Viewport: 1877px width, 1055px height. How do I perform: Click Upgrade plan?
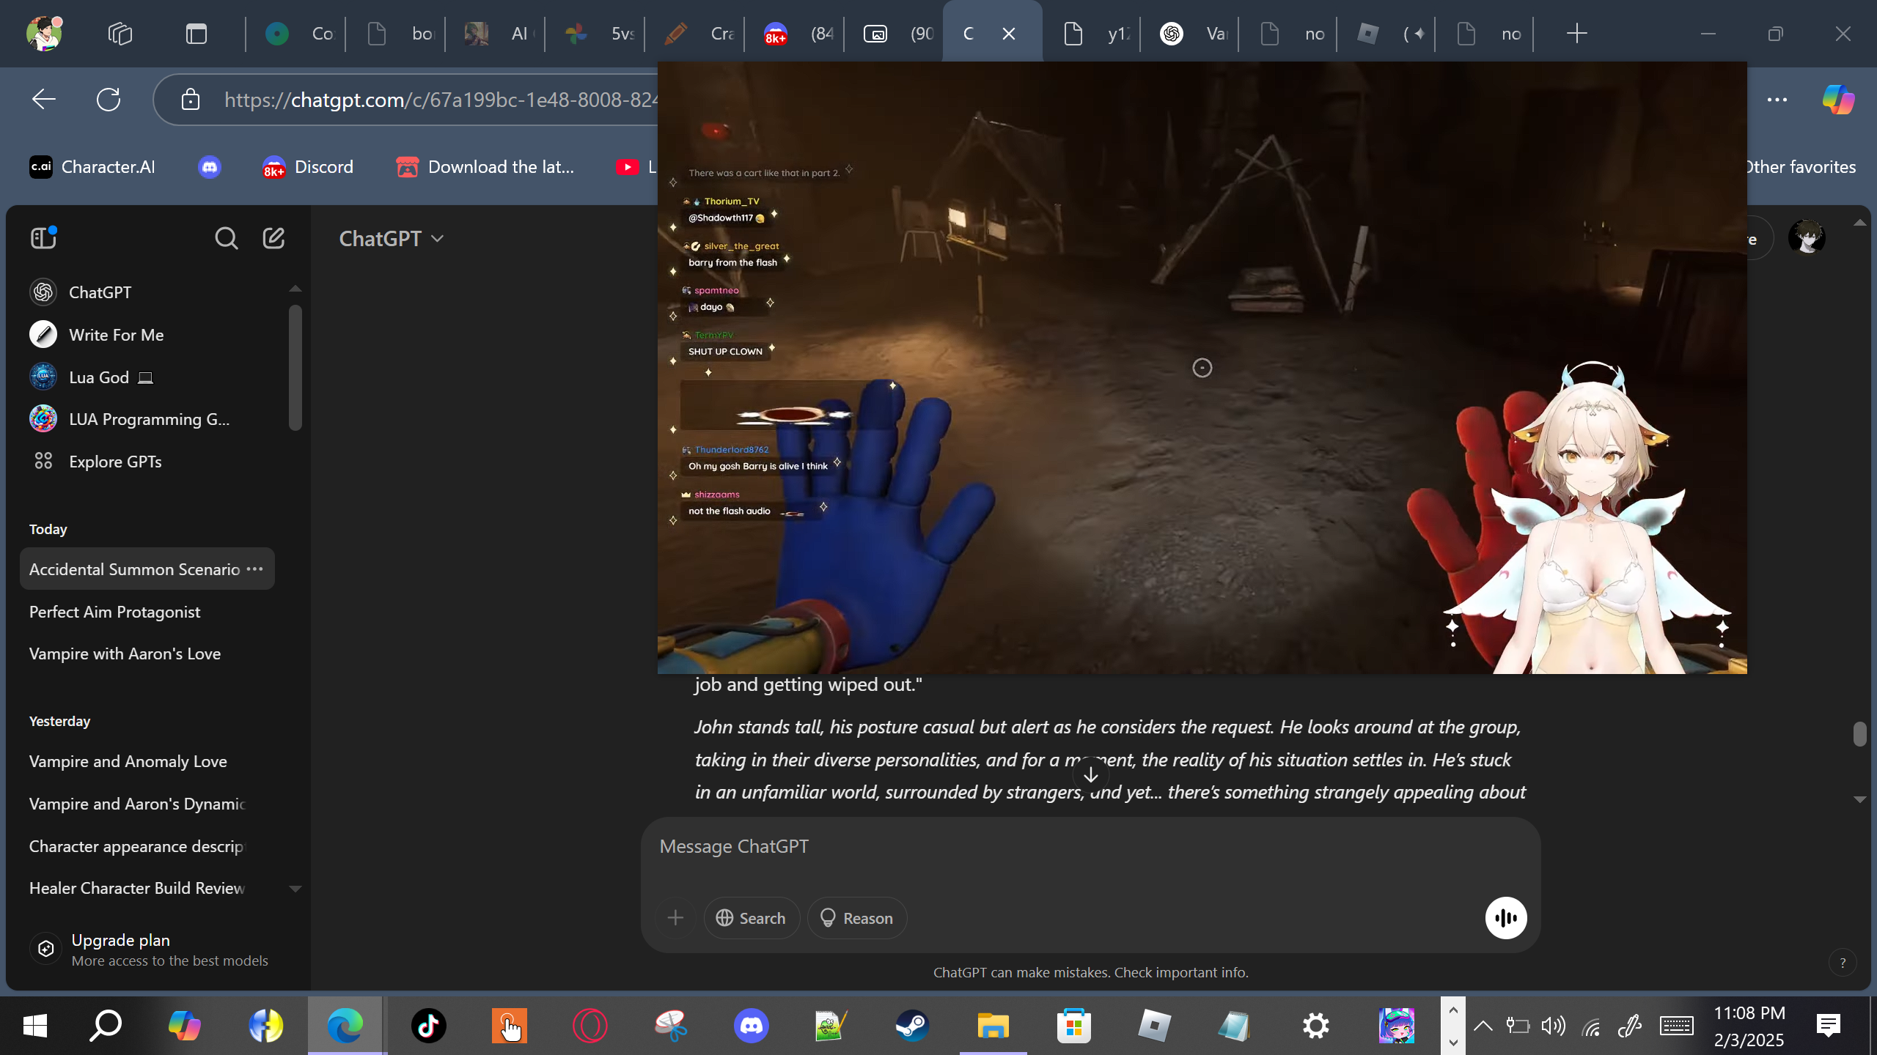150,949
